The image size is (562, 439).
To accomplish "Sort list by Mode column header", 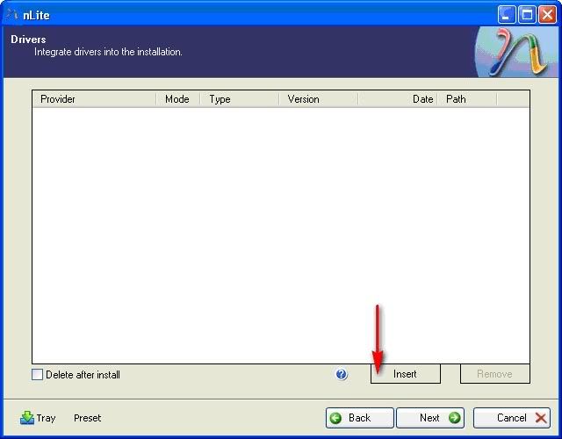I will [178, 99].
